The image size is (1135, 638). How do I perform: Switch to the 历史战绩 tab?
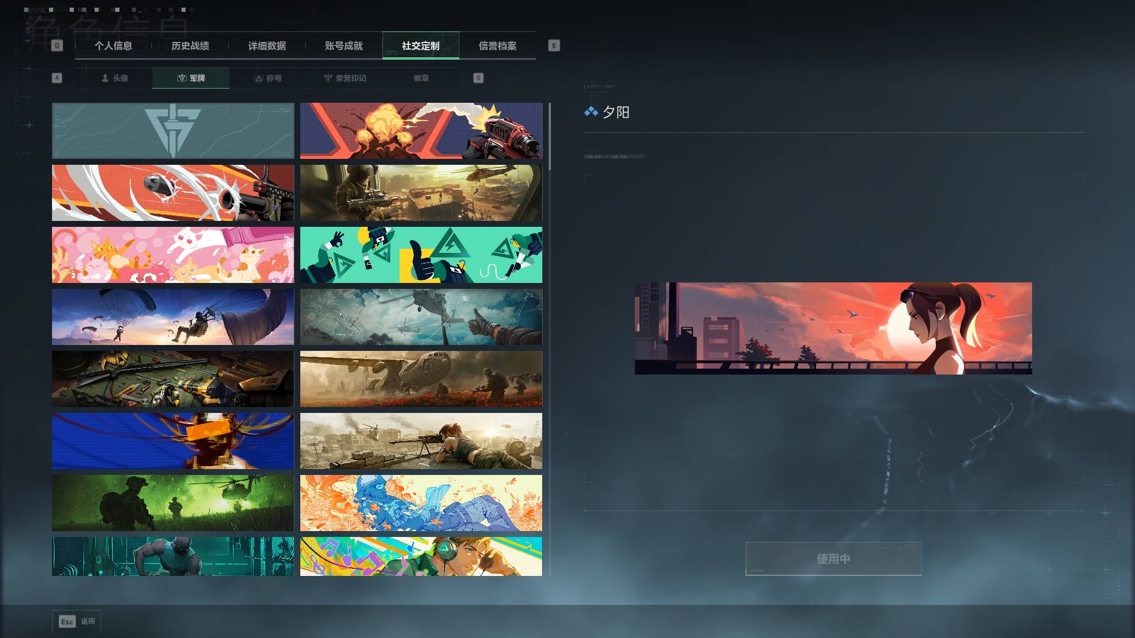(x=190, y=45)
